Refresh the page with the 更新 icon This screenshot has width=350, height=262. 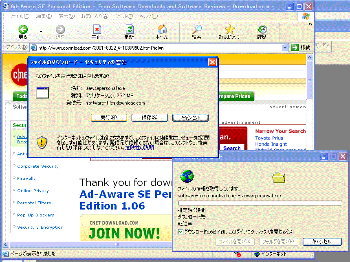129,32
